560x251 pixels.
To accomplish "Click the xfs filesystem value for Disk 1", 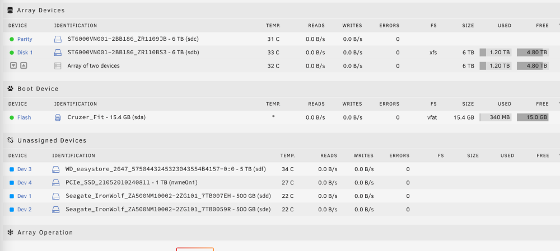I will tap(433, 53).
